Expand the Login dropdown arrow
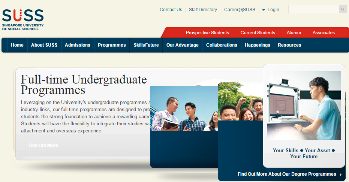Image resolution: width=349 pixels, height=182 pixels. click(264, 10)
